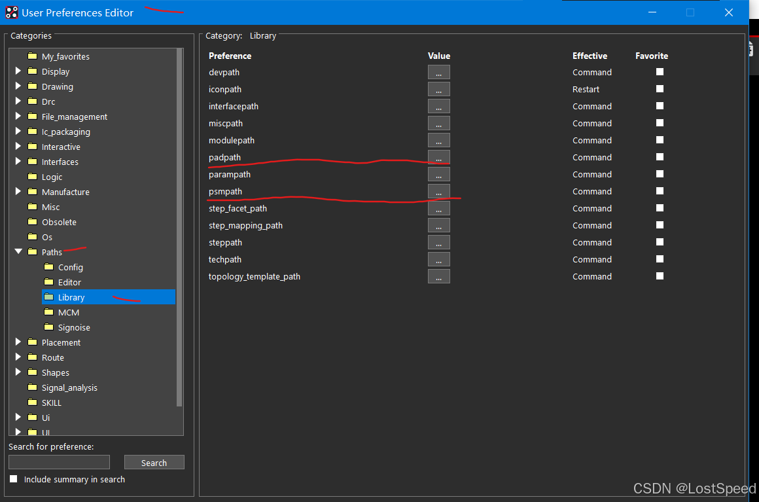Viewport: 759px width, 502px height.
Task: Expand the Manufacture category
Action: coord(18,192)
